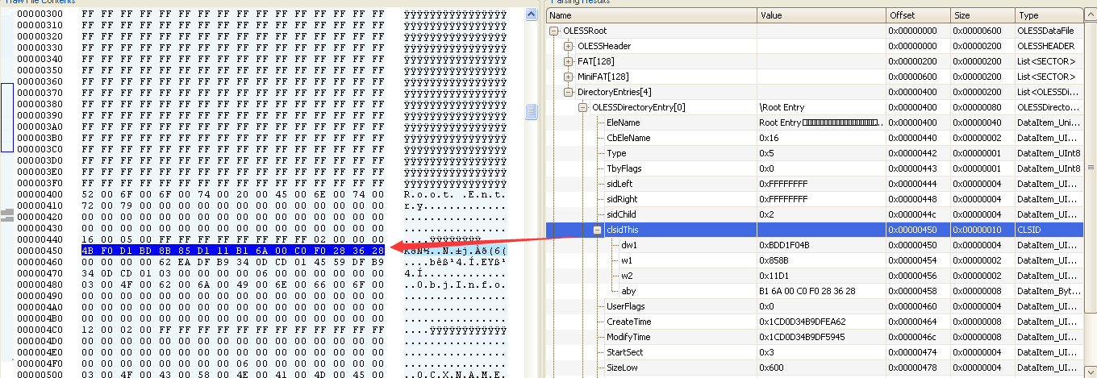Expand the MiniFAT[128] node
The image size is (1097, 378).
569,77
